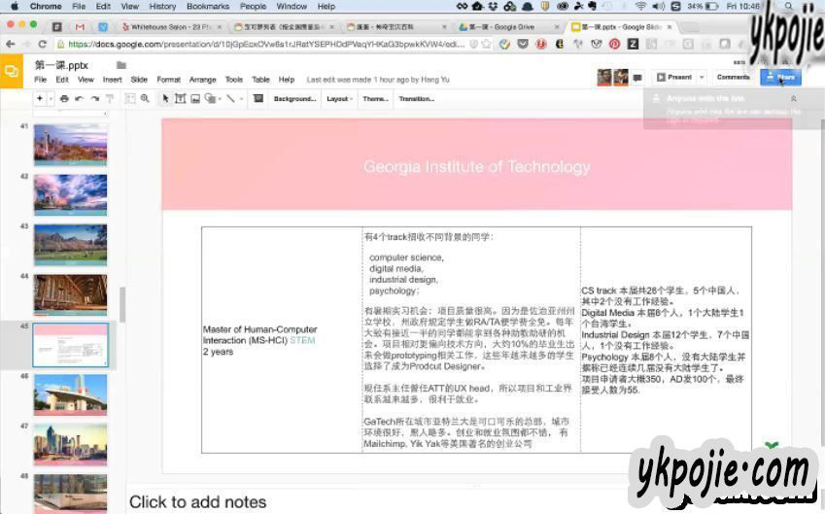Open the chat bubble icon near Present
825x514 pixels.
point(637,77)
